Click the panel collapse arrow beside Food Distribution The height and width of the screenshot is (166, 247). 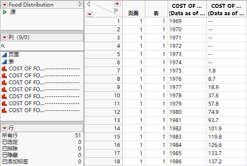[x=80, y=4]
